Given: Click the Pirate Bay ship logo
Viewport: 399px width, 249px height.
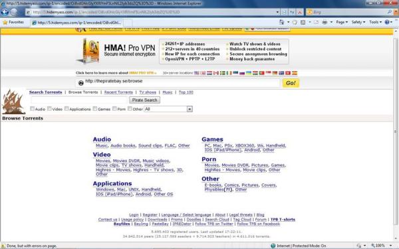Looking at the screenshot, I should coord(13,102).
